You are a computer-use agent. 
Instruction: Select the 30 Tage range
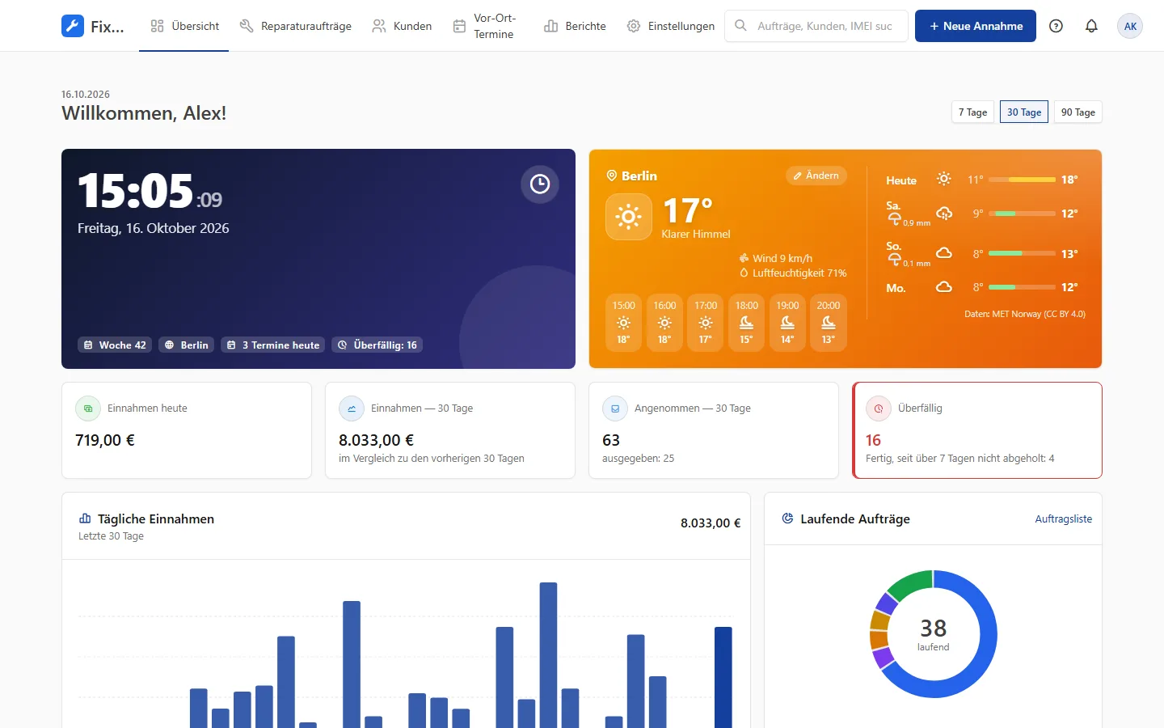(x=1024, y=112)
